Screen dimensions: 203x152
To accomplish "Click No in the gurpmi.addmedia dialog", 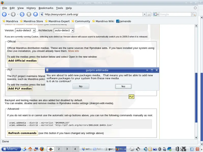I will click(81, 86).
